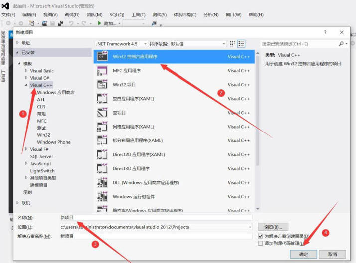The height and width of the screenshot is (263, 356).
Task: Enable 添加到源代码管理 checkbox
Action: [x=261, y=243]
